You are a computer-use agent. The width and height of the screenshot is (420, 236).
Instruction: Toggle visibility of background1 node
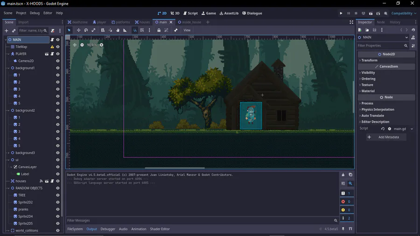pyautogui.click(x=57, y=68)
